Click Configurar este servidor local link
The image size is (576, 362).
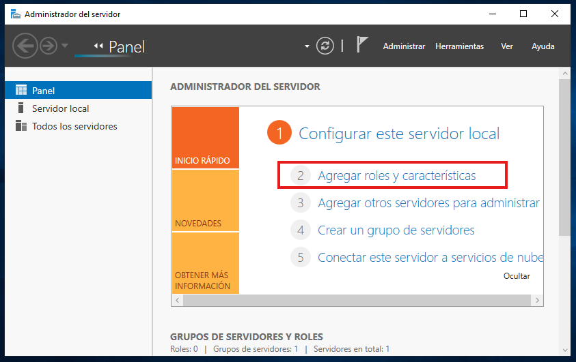click(x=399, y=134)
